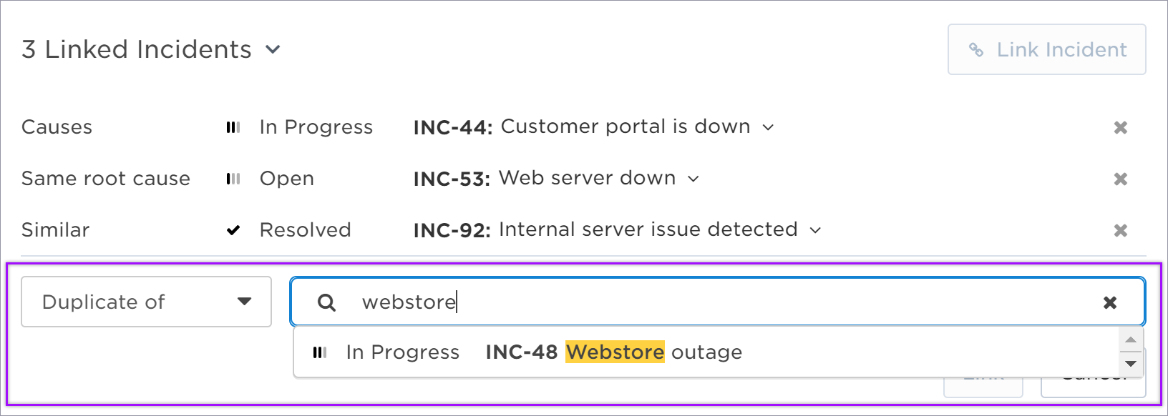Image resolution: width=1168 pixels, height=416 pixels.
Task: Click the results list scroll up arrow
Action: 1131,340
